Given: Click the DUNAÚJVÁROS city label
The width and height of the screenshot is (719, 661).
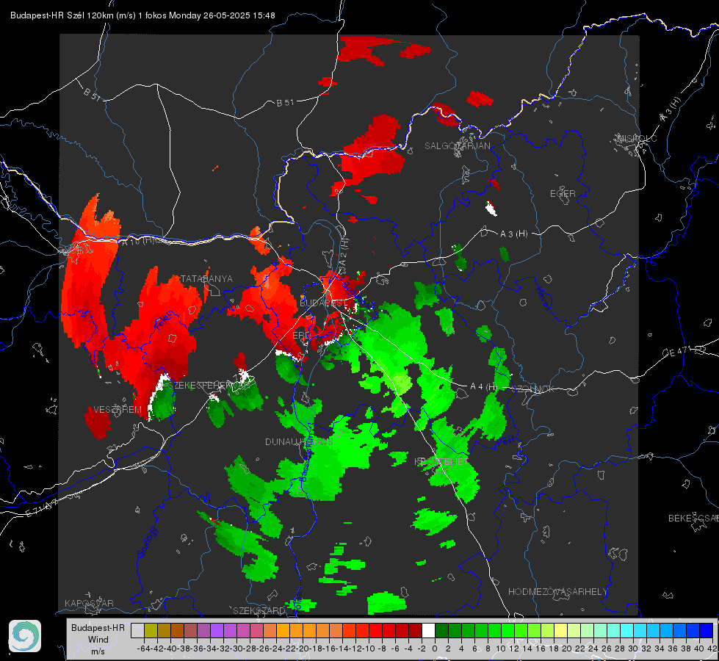Looking at the screenshot, I should (x=299, y=441).
